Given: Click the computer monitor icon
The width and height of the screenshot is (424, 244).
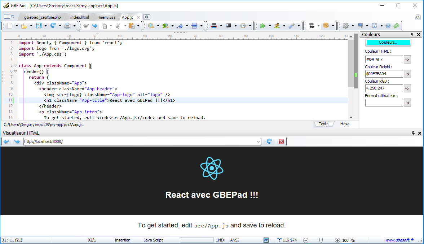Looking at the screenshot, I should (360, 26).
